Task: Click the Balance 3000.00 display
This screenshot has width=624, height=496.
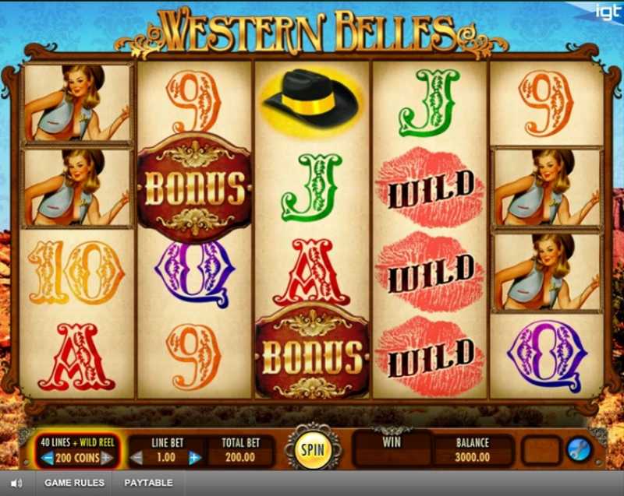Action: (x=473, y=451)
